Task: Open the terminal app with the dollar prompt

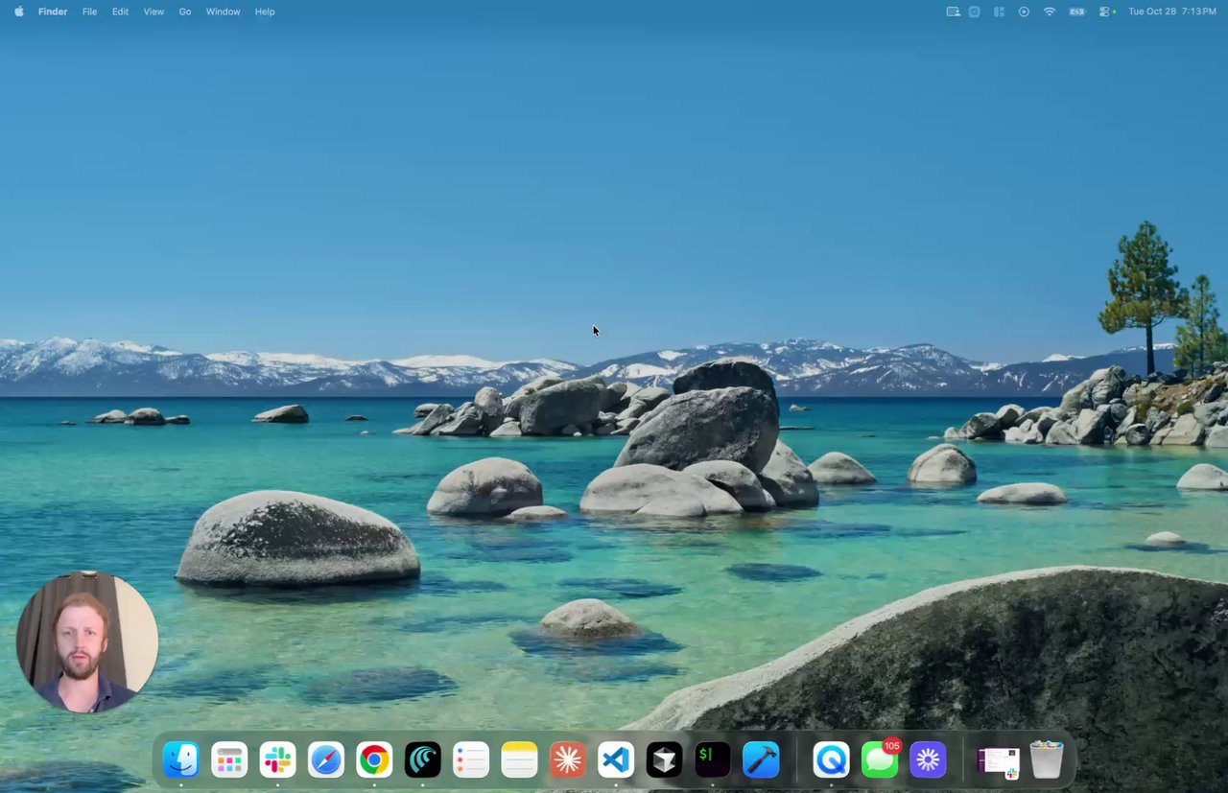Action: tap(712, 760)
